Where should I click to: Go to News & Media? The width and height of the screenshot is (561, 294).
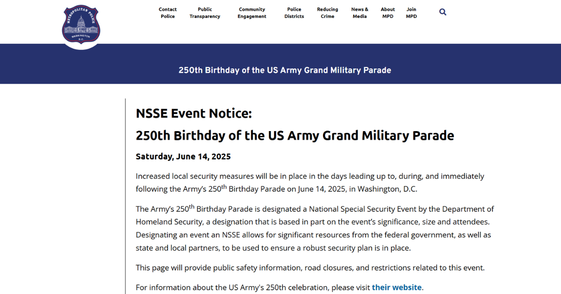[360, 13]
